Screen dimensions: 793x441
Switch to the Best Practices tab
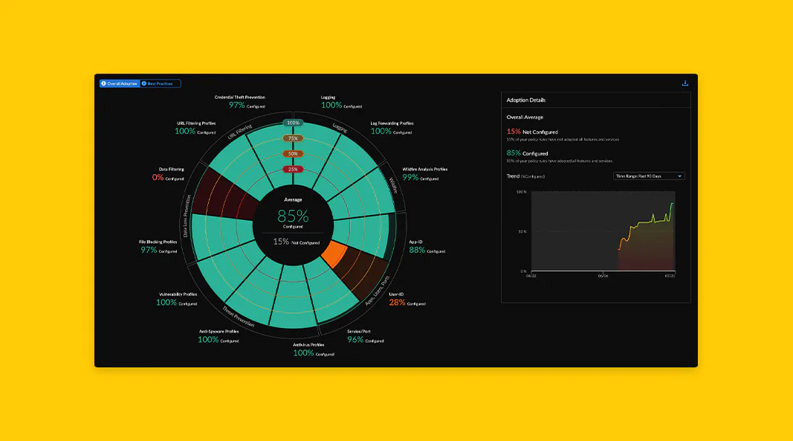tap(161, 83)
